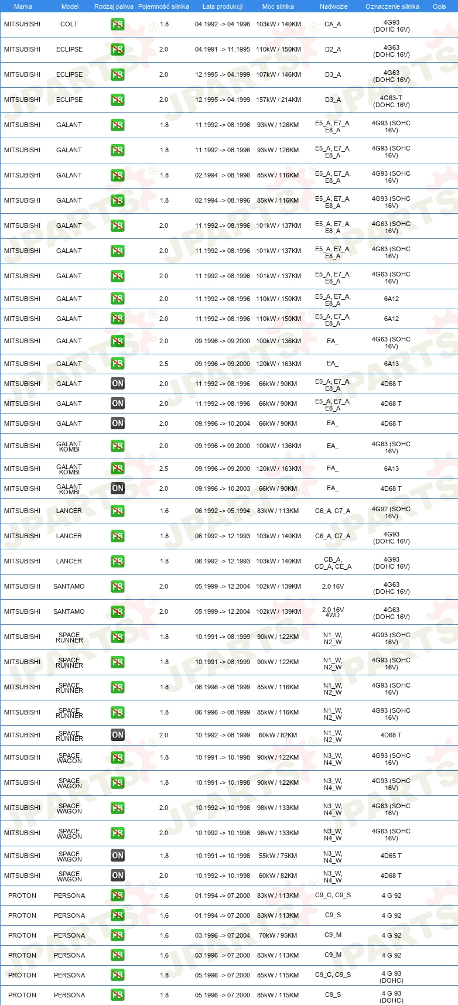Click the 03.1996 -> 07.2004 production years
Image resolution: width=458 pixels, height=1005 pixels.
click(223, 935)
